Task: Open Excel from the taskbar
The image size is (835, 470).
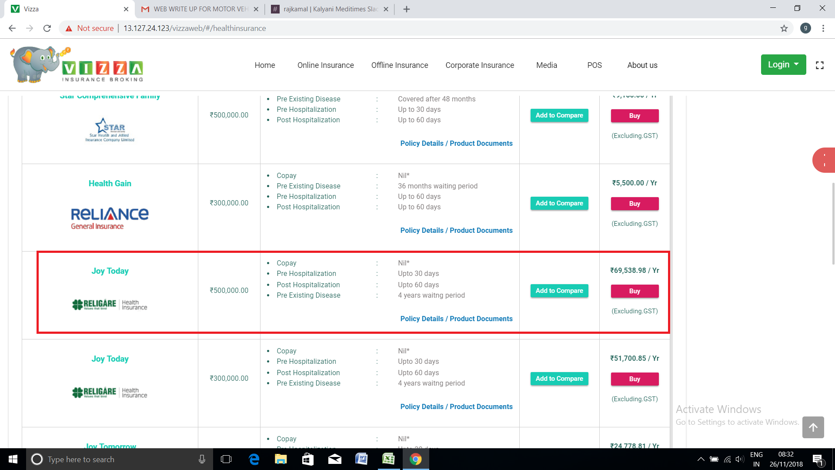Action: (x=388, y=459)
